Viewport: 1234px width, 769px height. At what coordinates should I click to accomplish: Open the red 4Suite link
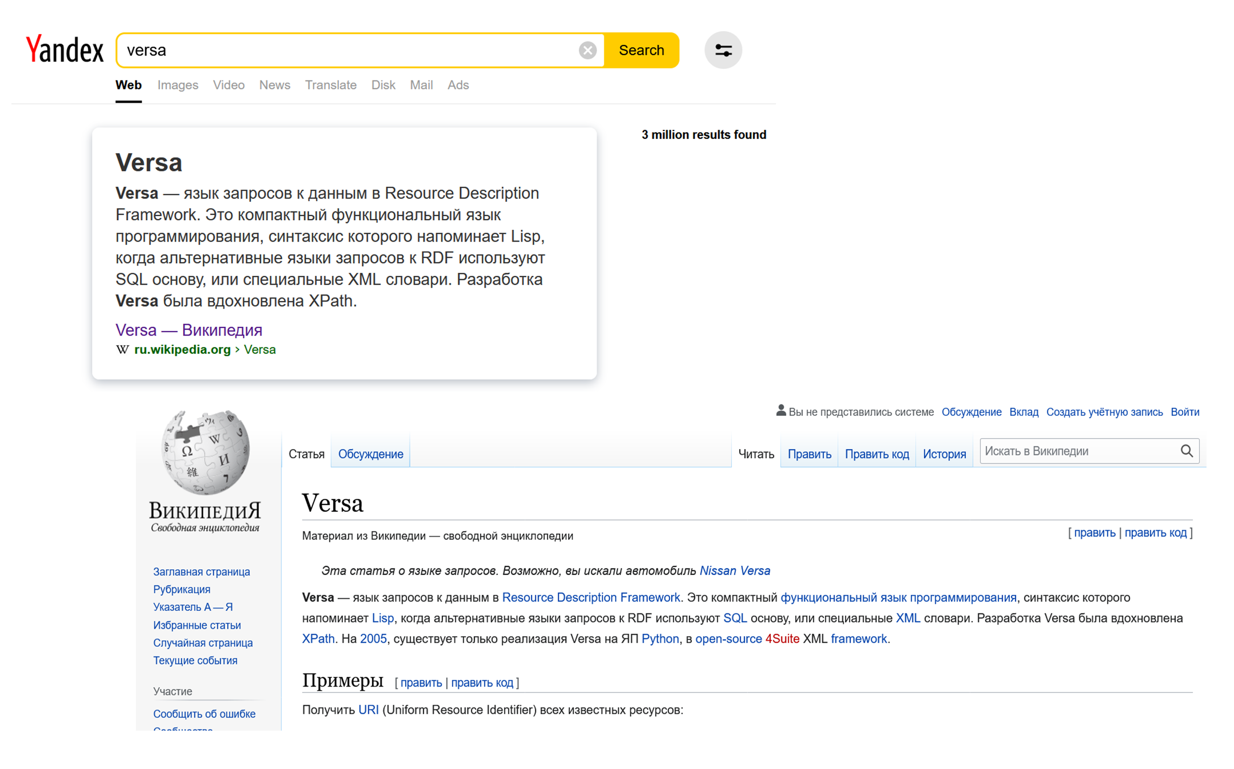[x=782, y=639]
